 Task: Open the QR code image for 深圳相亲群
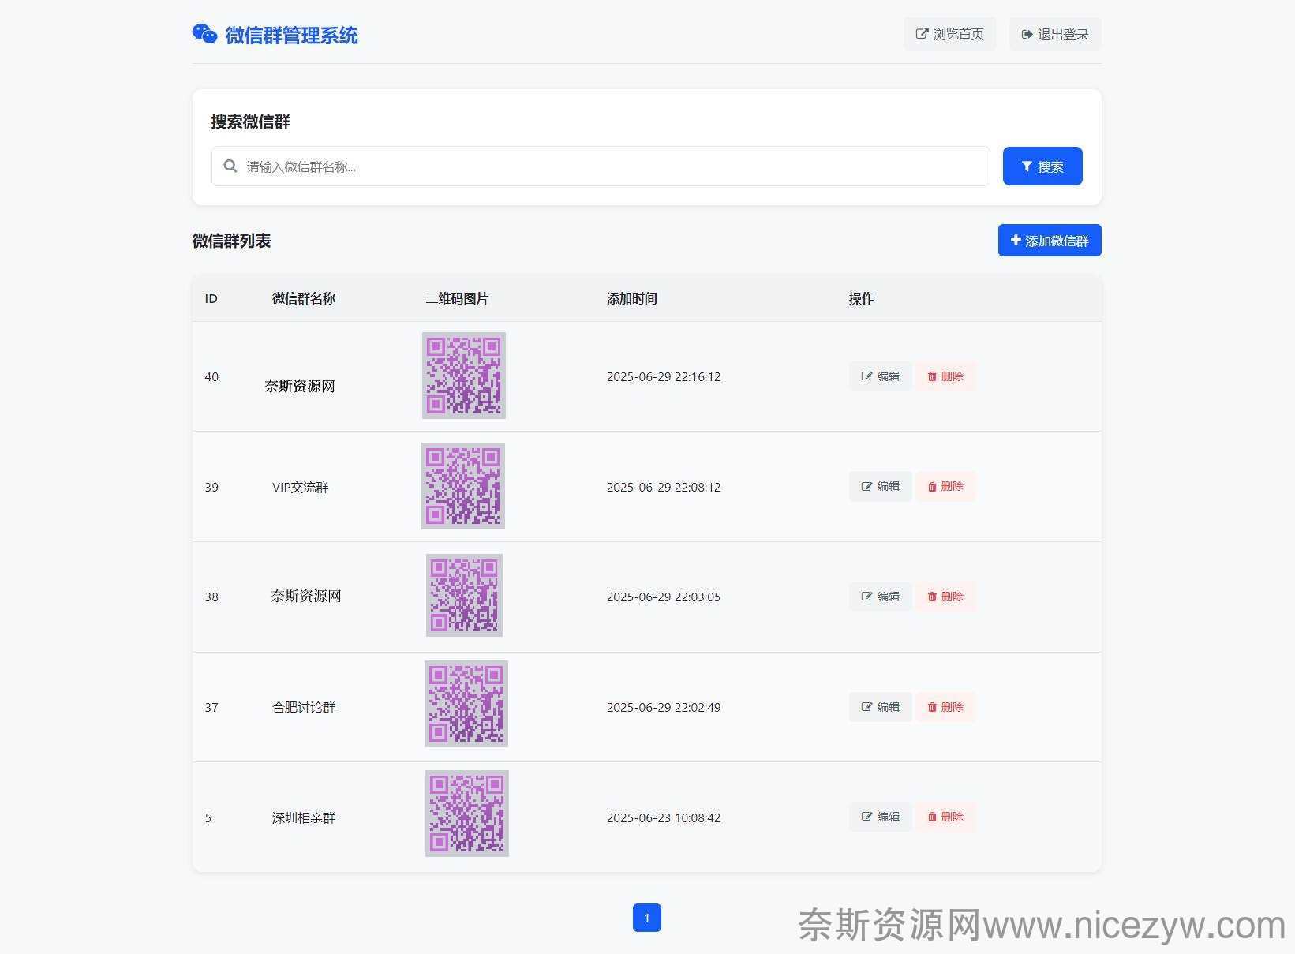[467, 814]
